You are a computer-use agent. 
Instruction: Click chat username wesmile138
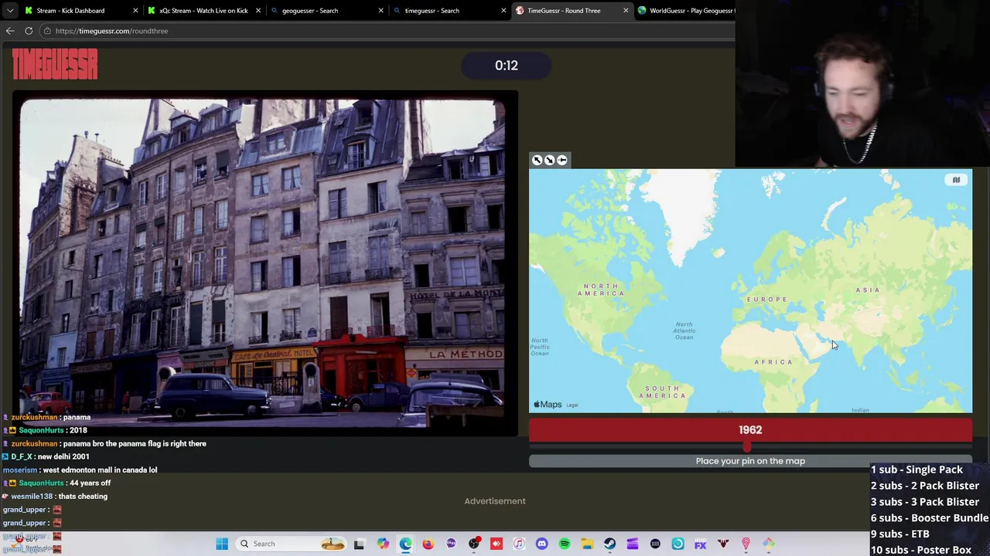[x=32, y=496]
